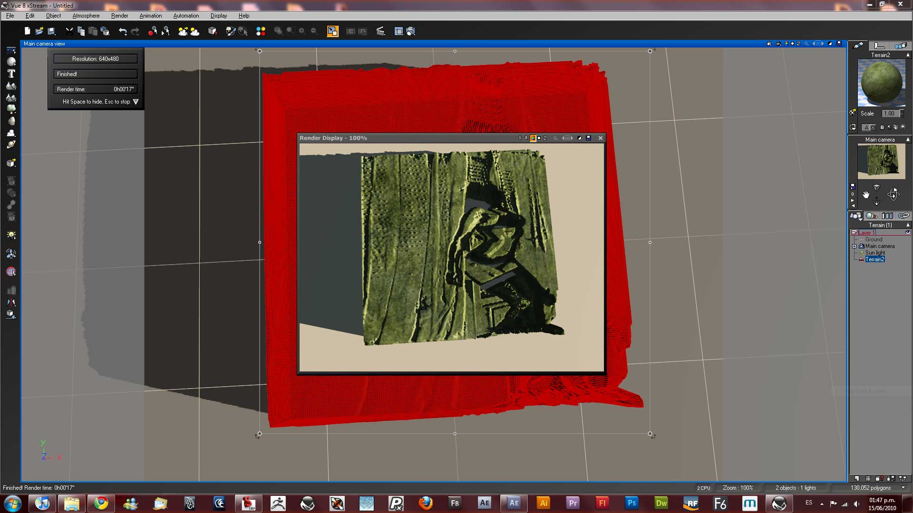Select the camera pan hand icon
Screen dimensions: 913x513
point(866,195)
